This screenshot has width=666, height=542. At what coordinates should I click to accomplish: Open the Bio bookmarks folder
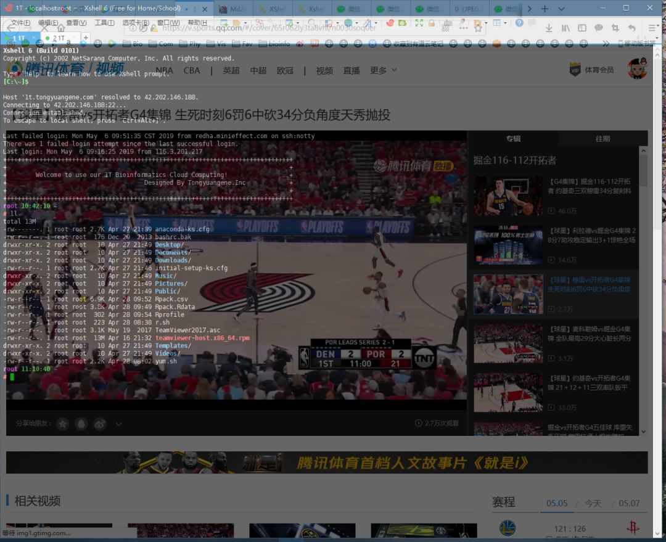[x=133, y=43]
